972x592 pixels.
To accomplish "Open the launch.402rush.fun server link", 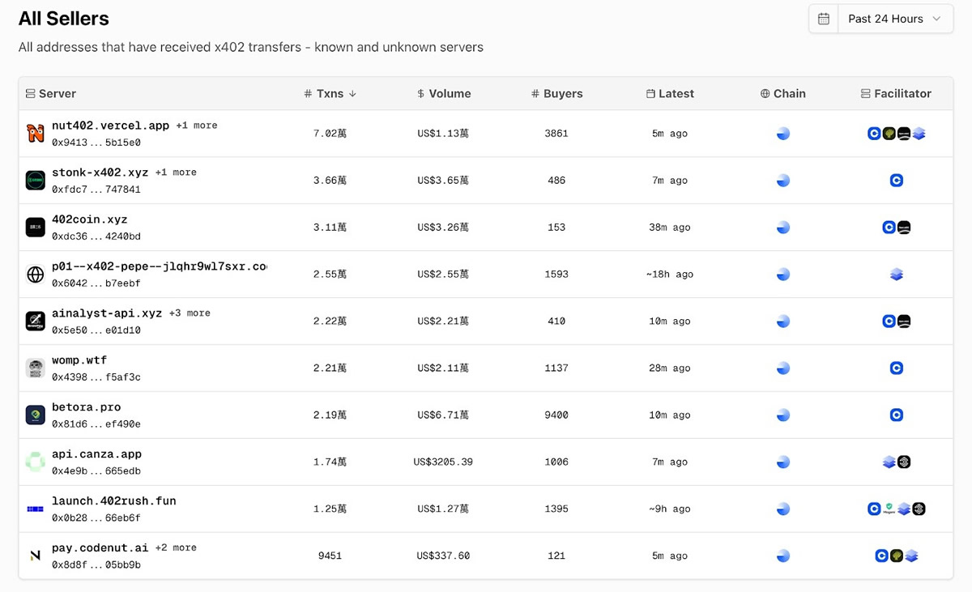I will tap(113, 500).
